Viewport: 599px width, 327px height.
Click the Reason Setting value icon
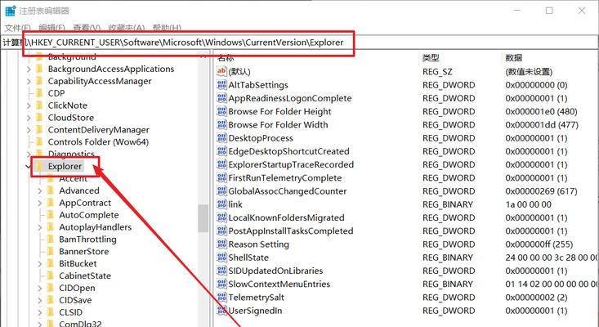tap(221, 244)
